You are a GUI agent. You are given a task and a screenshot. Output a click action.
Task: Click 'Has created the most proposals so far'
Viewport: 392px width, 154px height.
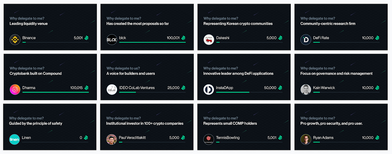click(138, 24)
